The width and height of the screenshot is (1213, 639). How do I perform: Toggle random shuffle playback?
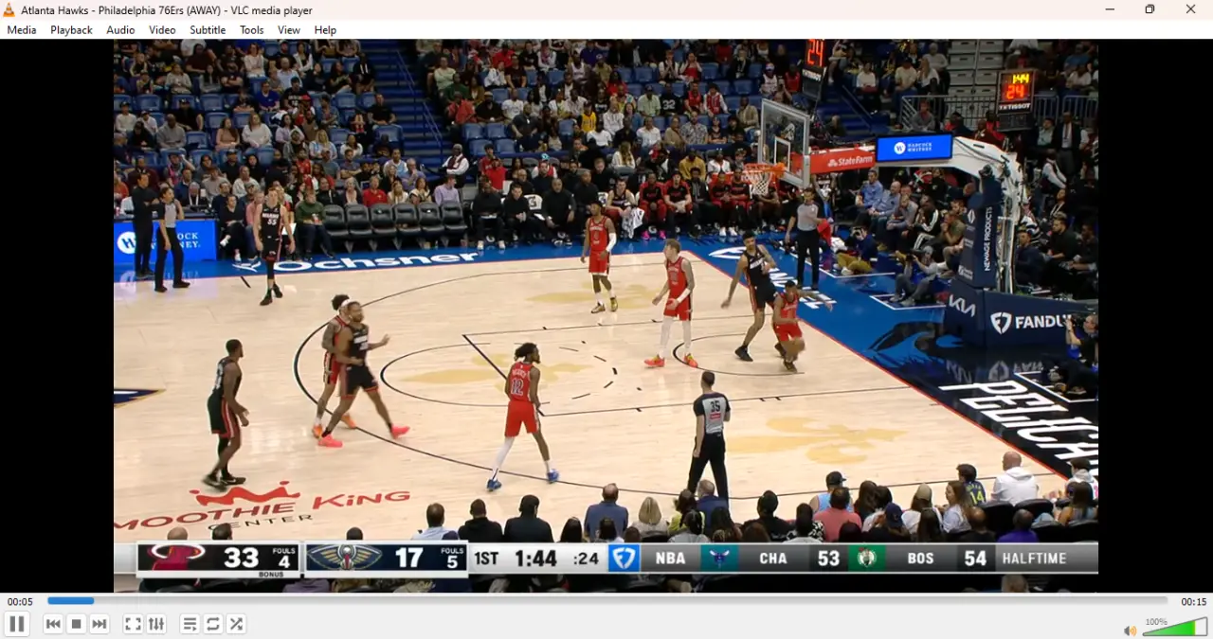tap(237, 624)
